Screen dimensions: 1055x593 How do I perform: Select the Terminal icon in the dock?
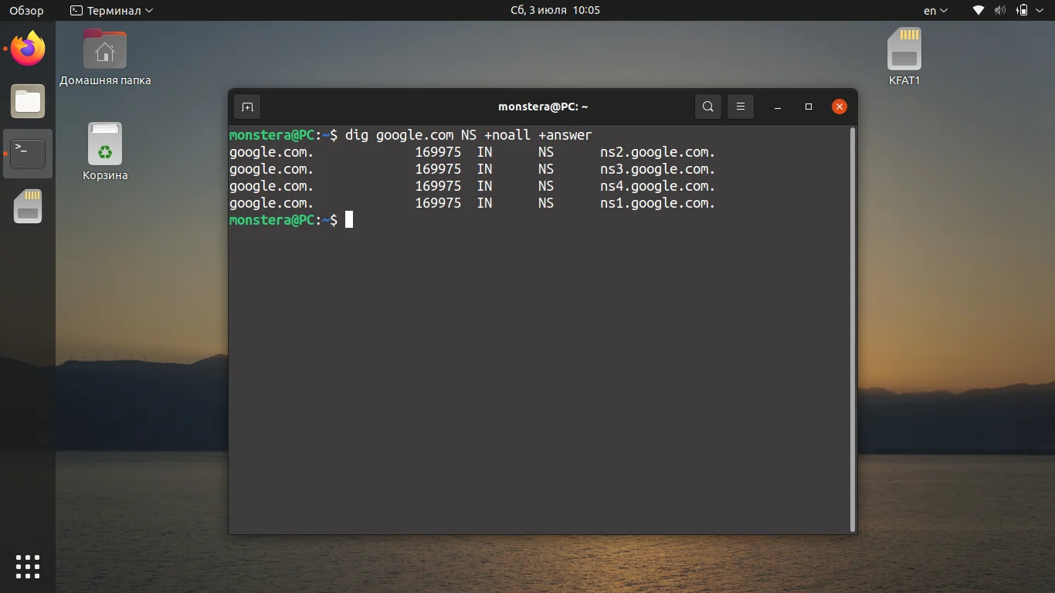27,153
